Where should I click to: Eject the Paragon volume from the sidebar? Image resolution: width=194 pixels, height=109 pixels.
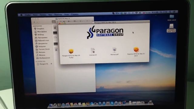point(51,64)
